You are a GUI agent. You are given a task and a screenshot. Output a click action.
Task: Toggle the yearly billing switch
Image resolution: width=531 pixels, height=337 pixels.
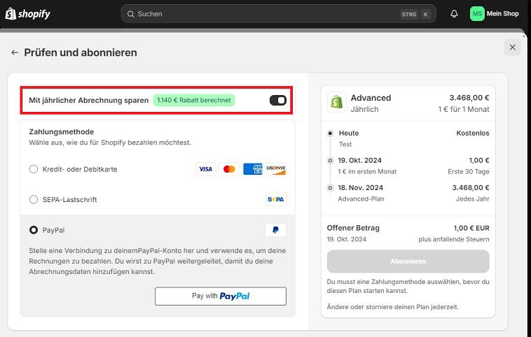tap(278, 101)
